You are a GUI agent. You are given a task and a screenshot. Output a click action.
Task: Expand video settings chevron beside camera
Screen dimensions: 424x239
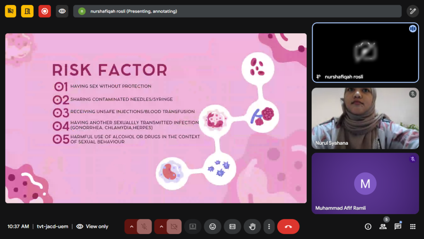coord(161,227)
